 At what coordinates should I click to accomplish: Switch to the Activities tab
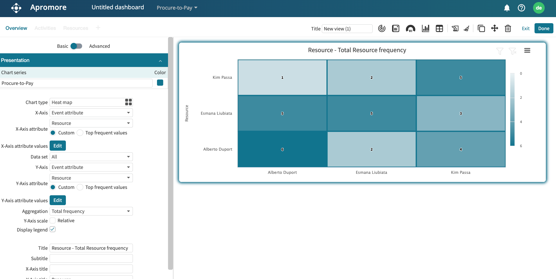[x=45, y=28]
